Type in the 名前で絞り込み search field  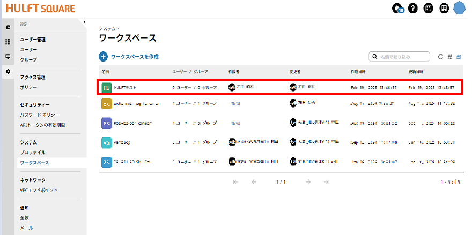click(x=403, y=56)
